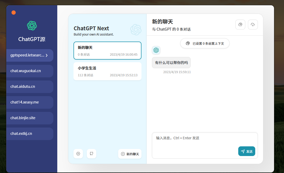
Task: Open chat.binjie.site source
Action: click(x=30, y=118)
